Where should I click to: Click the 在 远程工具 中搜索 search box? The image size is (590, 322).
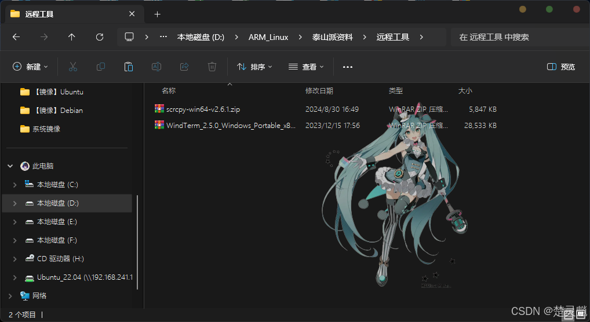[520, 37]
